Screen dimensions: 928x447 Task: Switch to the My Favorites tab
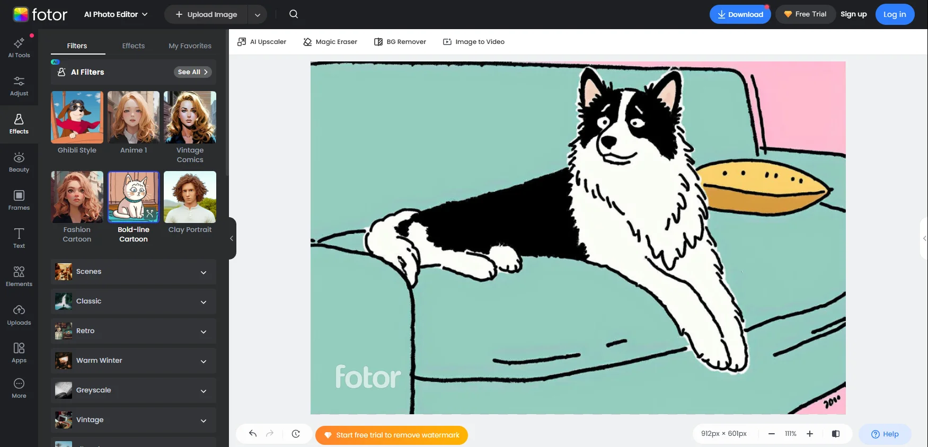[x=190, y=46]
